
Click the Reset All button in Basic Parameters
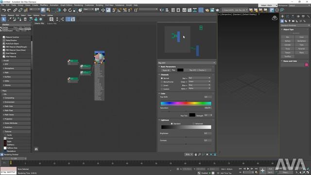[x=166, y=70]
